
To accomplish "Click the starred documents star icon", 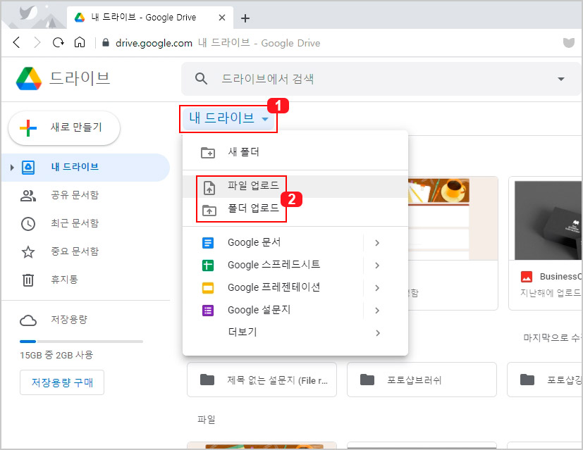I will click(28, 252).
